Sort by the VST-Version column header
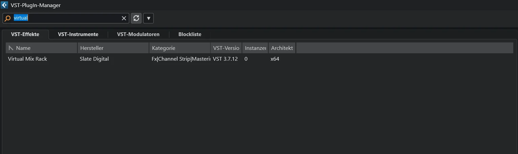This screenshot has height=154, width=518. click(226, 48)
